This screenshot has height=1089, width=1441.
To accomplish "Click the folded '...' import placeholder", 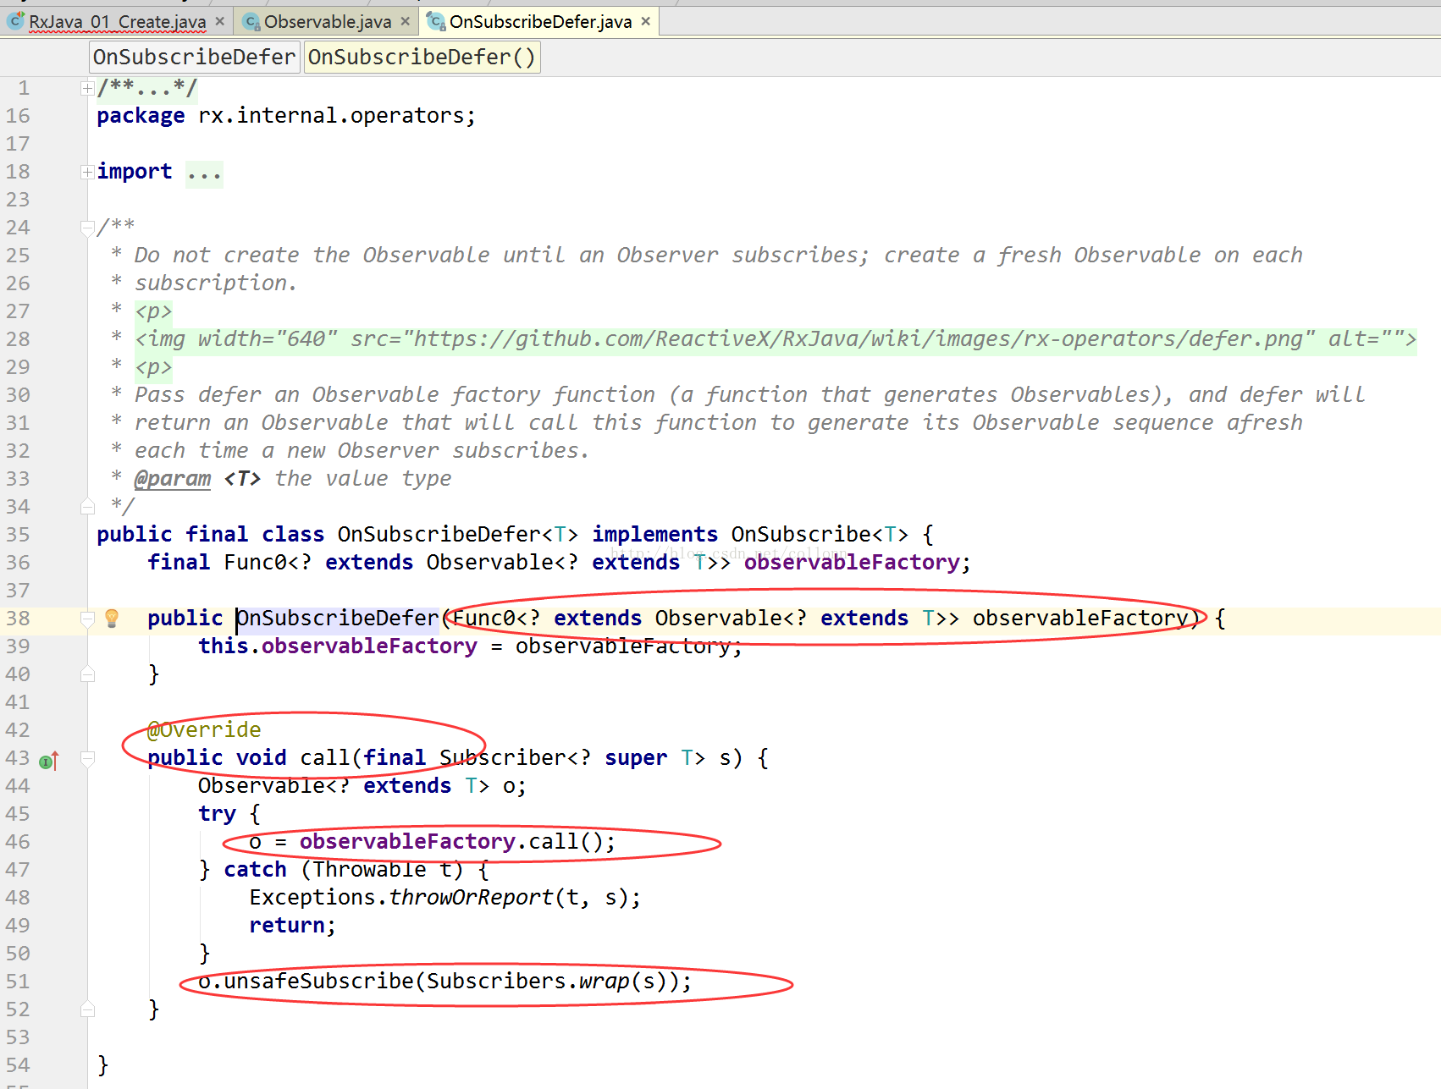I will (205, 173).
